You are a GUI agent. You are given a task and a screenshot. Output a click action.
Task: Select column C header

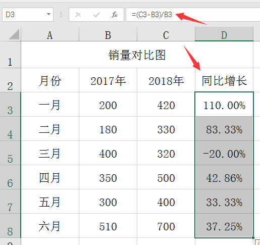pyautogui.click(x=166, y=34)
